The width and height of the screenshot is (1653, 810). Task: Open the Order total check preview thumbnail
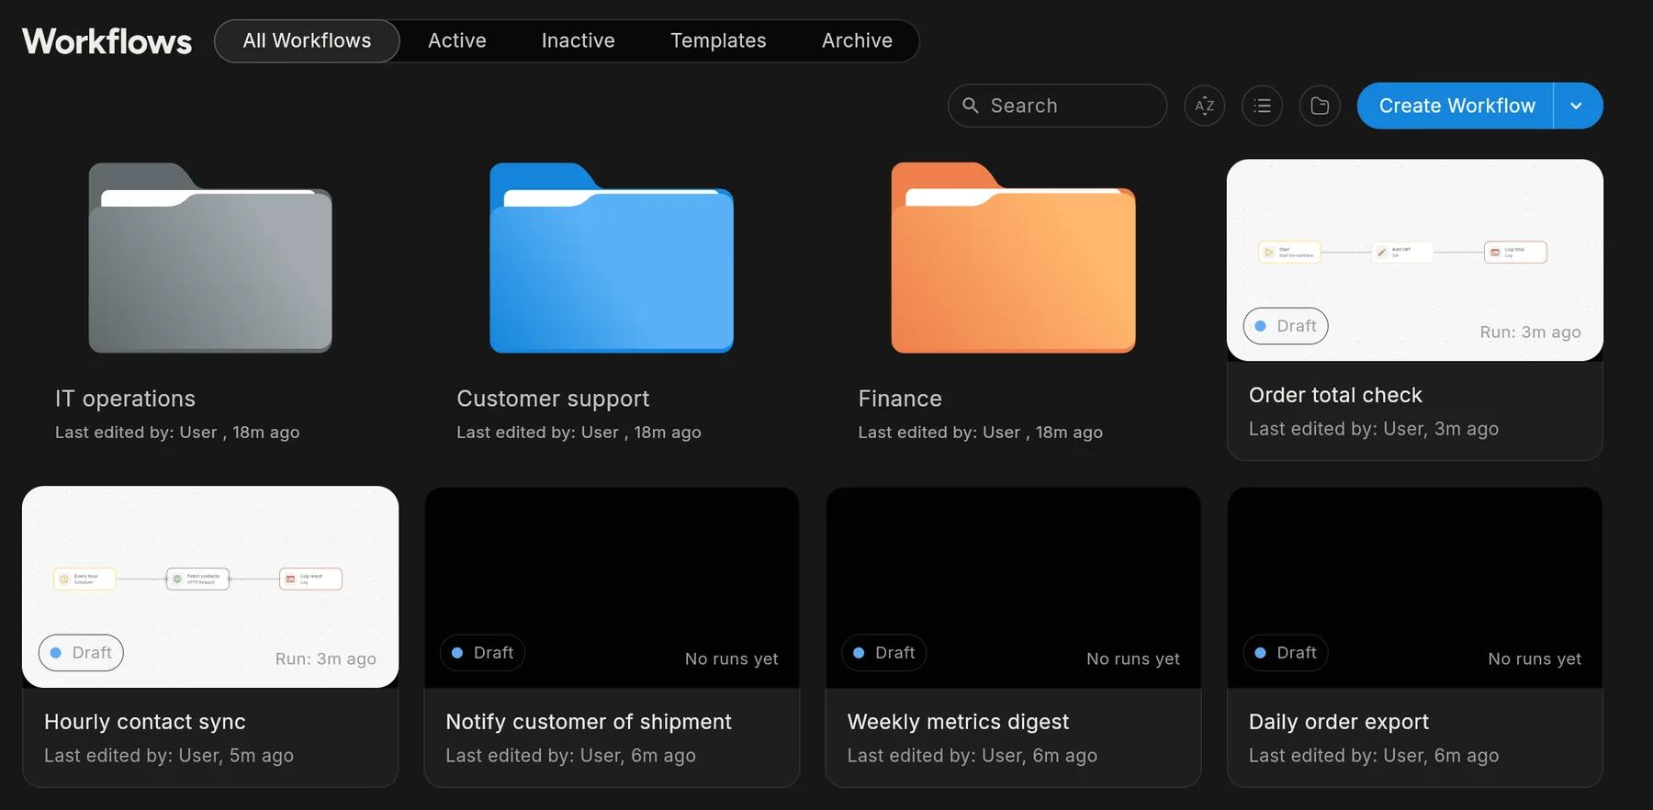coord(1414,260)
